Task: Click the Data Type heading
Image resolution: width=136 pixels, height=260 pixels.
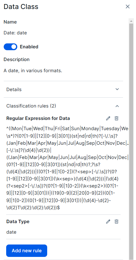Action: (18, 222)
